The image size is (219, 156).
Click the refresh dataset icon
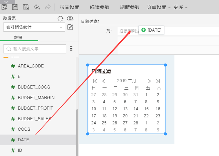click(60, 18)
